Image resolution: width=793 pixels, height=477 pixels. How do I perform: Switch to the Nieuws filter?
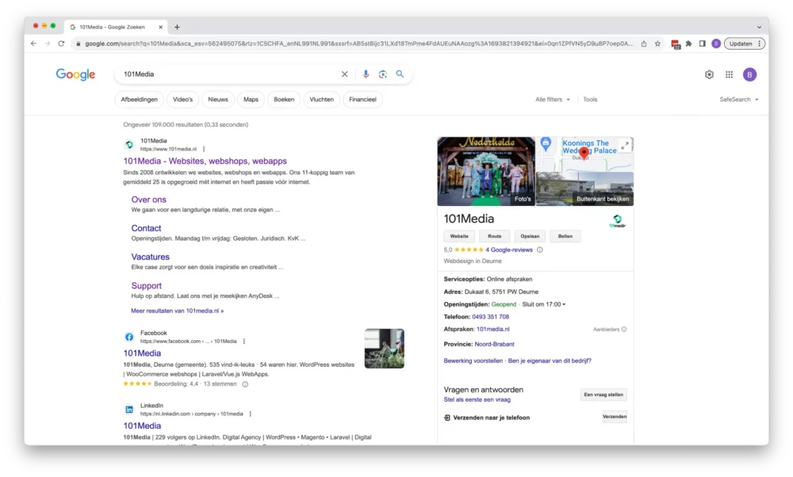pyautogui.click(x=218, y=100)
